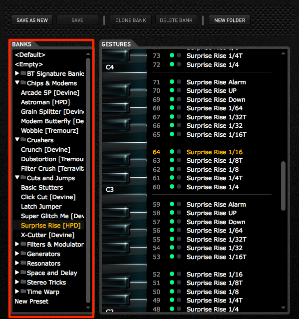Viewport: 299px width, 319px height.
Task: Select the Grain Splitter bank
Action: point(52,112)
